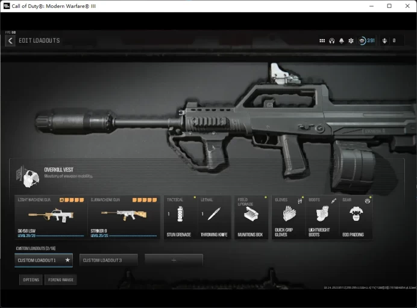Screen dimensions: 417x308
Task: Open the Options button
Action: coord(31,280)
